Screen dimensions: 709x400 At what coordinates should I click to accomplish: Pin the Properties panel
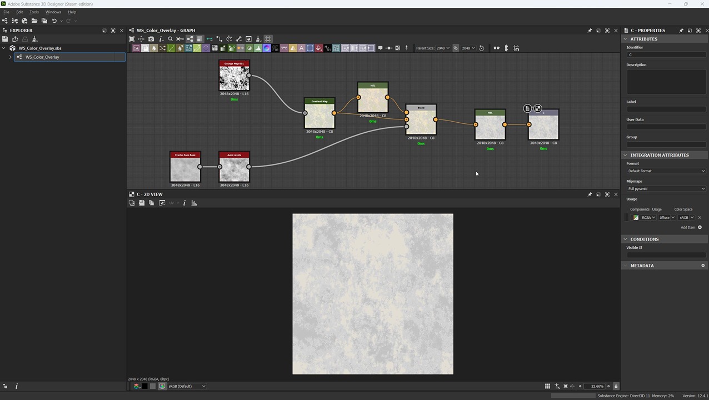[681, 31]
